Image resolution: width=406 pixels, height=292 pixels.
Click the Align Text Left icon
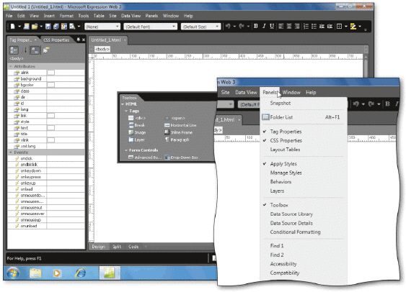point(281,26)
